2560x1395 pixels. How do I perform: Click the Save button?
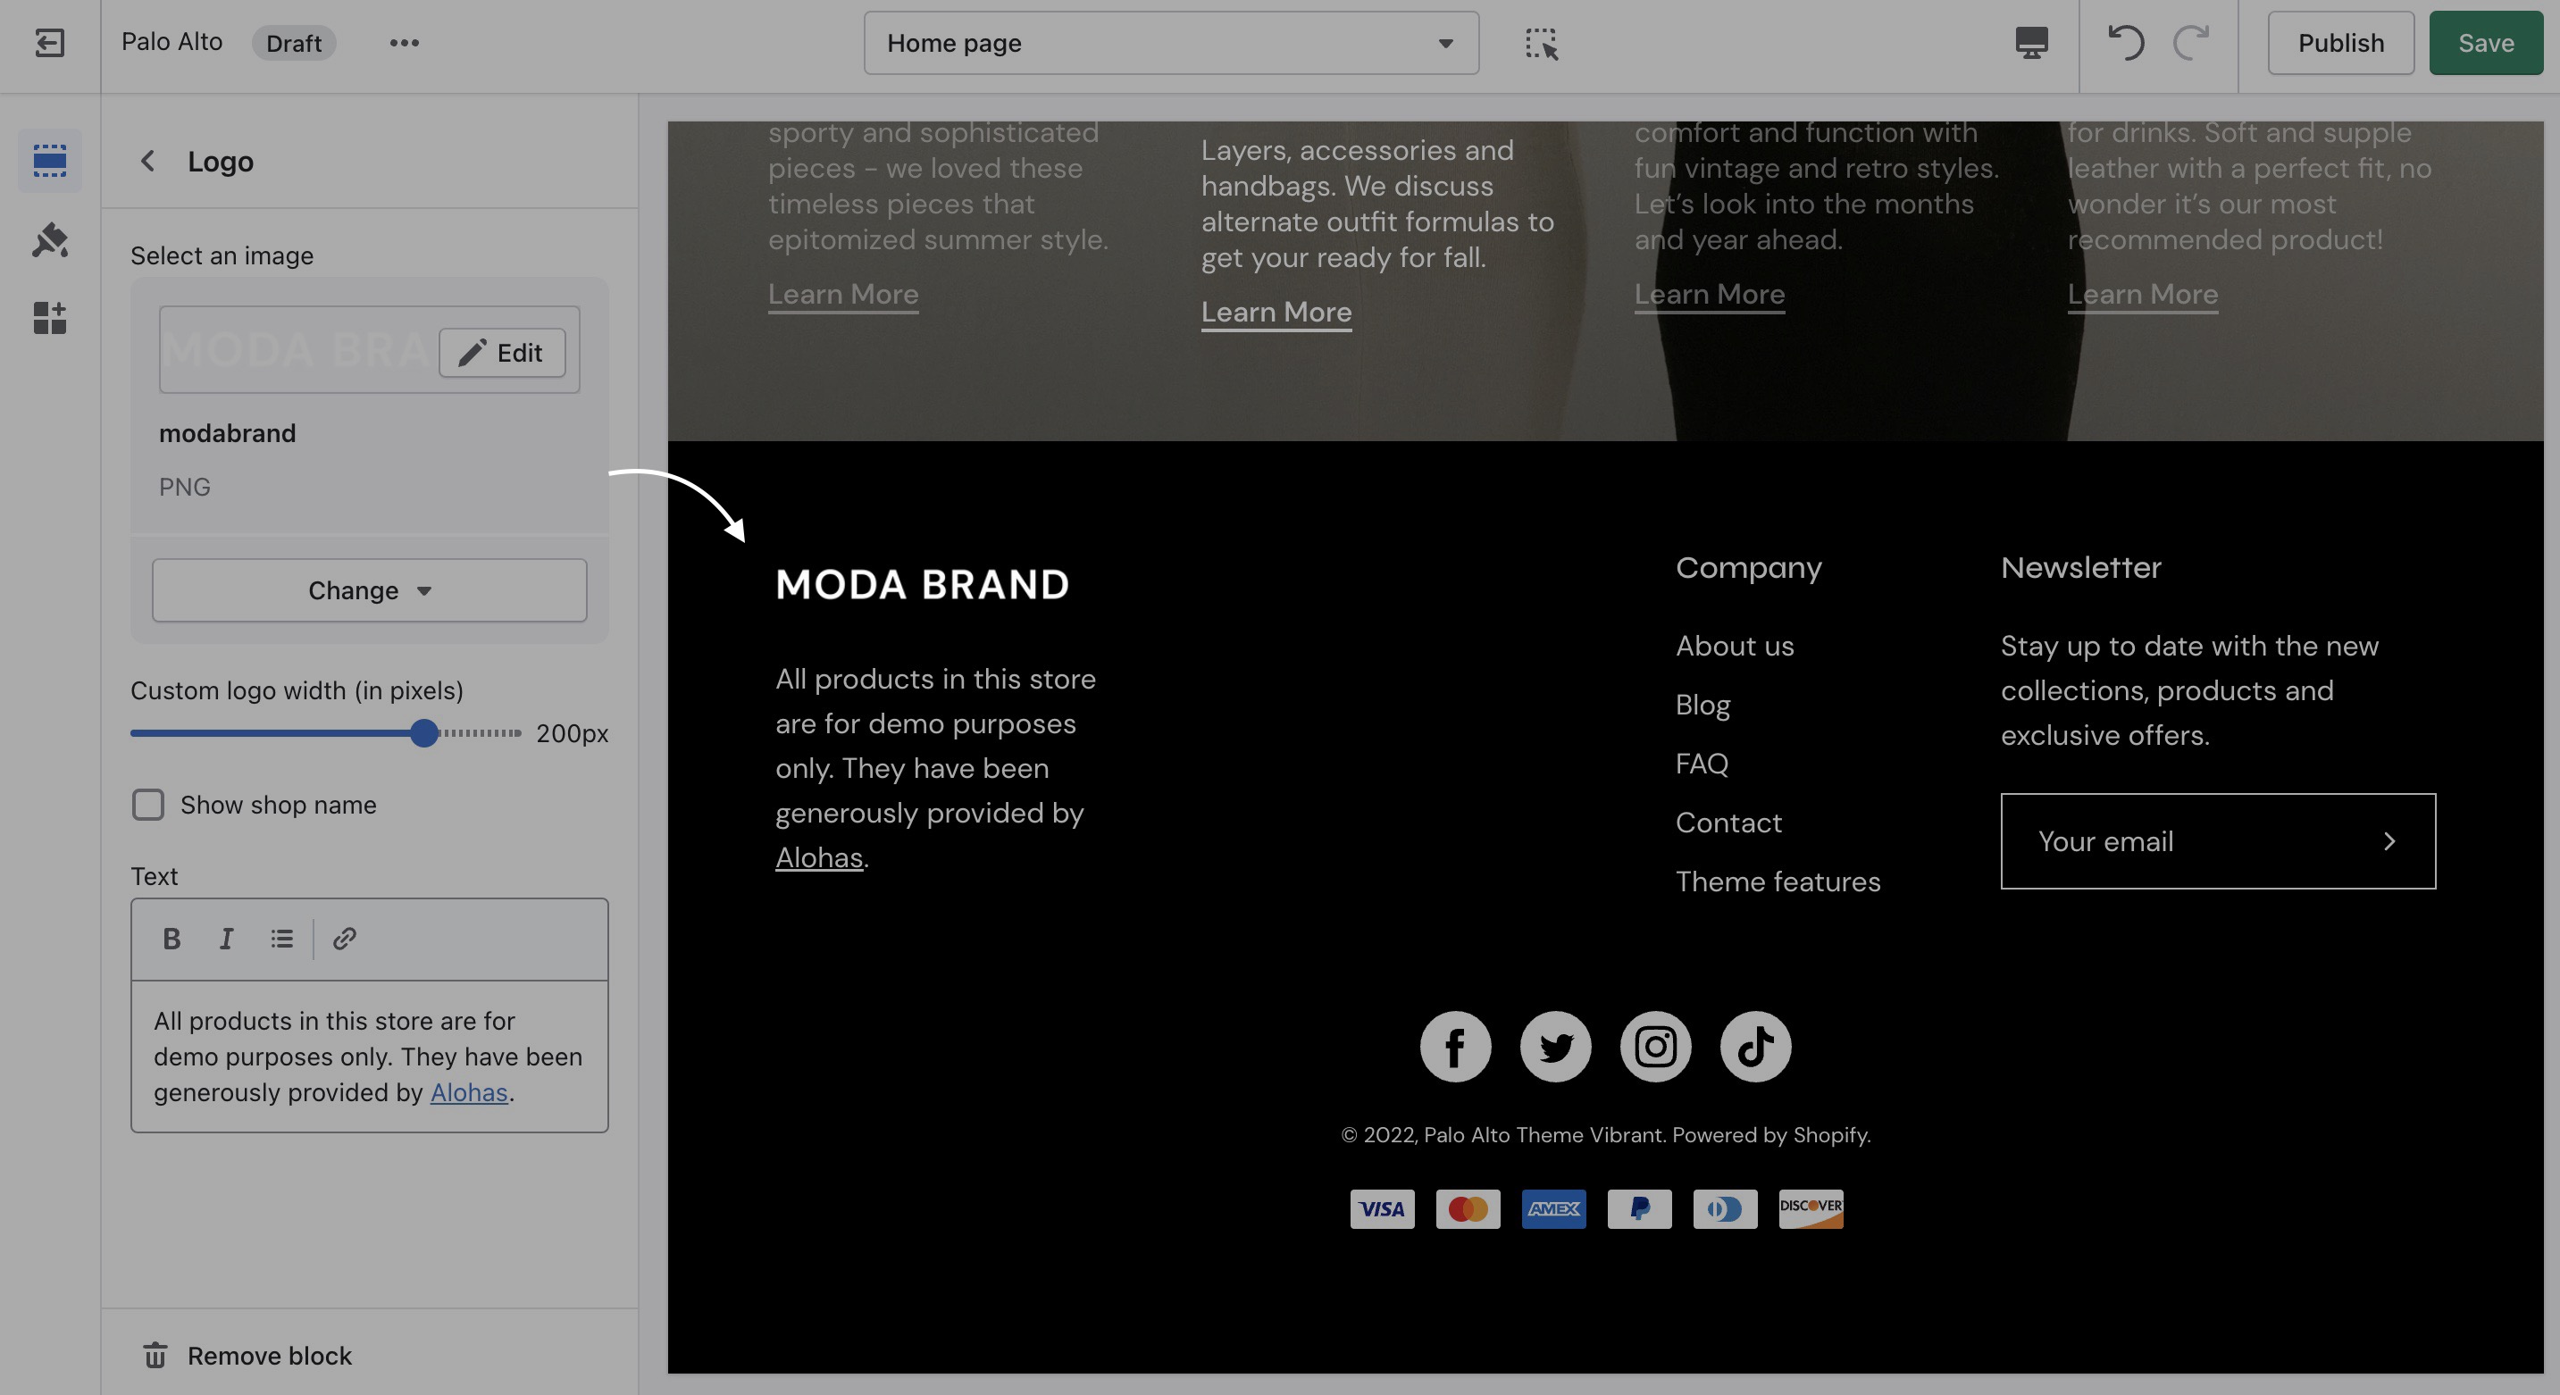(2484, 43)
